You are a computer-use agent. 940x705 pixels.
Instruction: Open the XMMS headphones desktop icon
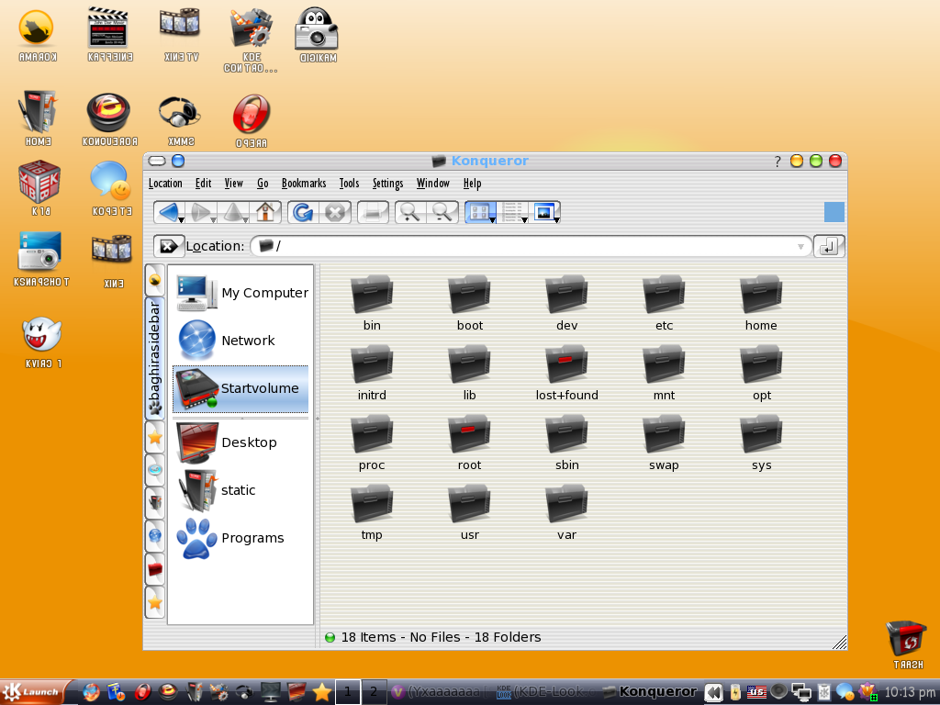point(180,120)
